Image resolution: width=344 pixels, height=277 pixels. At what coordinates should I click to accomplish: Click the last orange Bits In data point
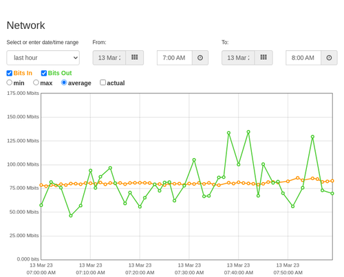point(332,181)
